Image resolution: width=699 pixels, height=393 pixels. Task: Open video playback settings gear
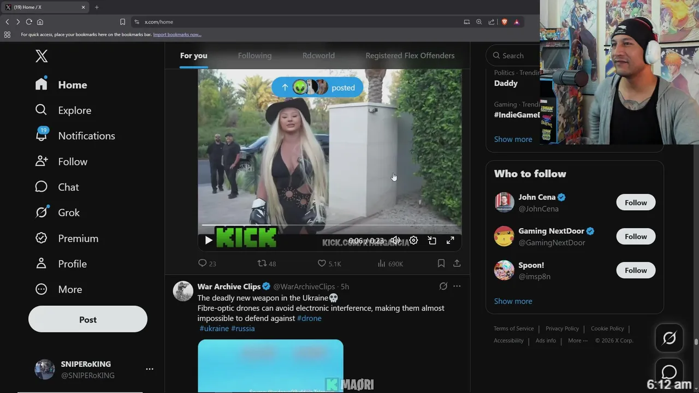(413, 240)
